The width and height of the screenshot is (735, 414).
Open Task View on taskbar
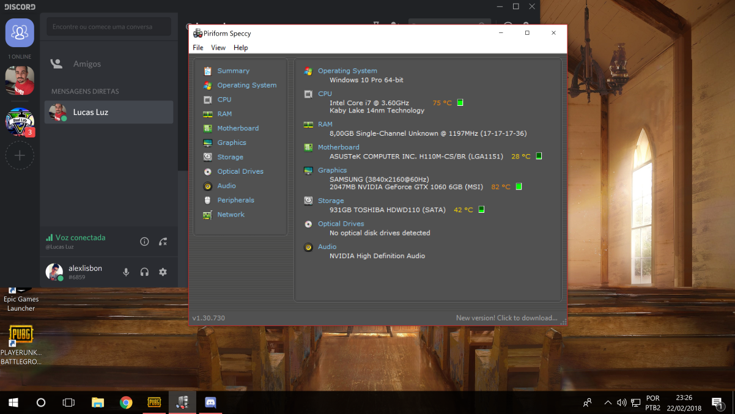coord(68,402)
